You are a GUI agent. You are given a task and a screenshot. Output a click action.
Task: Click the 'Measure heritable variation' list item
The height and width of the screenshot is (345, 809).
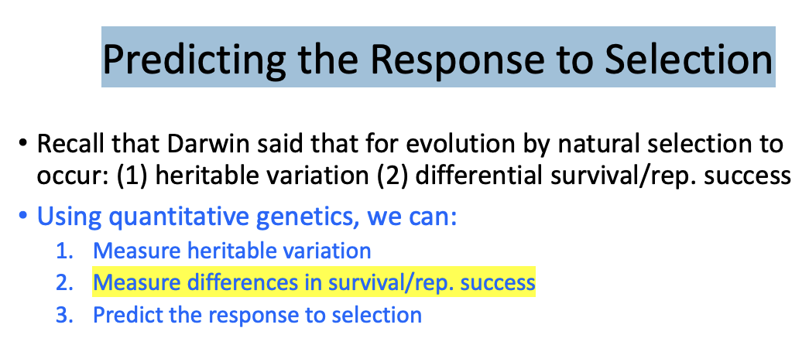click(x=231, y=251)
